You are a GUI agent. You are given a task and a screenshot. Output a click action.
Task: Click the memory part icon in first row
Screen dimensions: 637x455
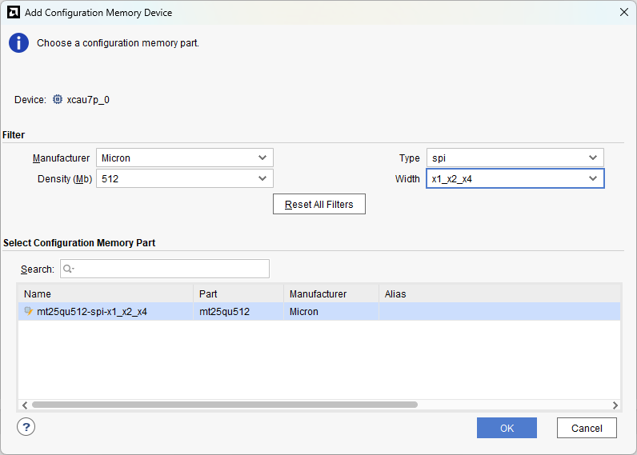29,312
